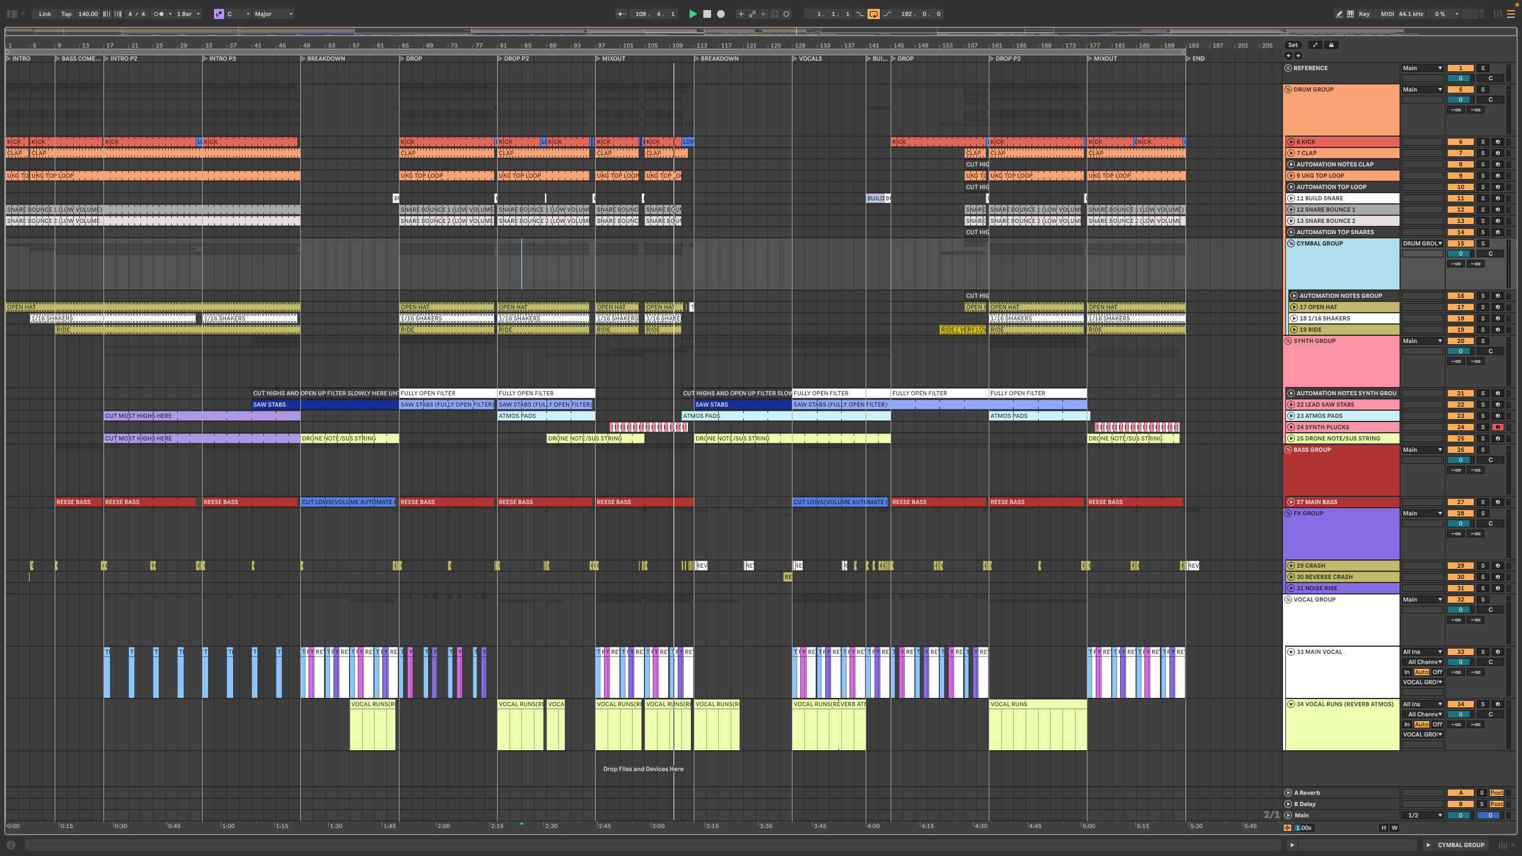This screenshot has height=856, width=1522.
Task: Start playback with the green Play button
Action: (693, 14)
